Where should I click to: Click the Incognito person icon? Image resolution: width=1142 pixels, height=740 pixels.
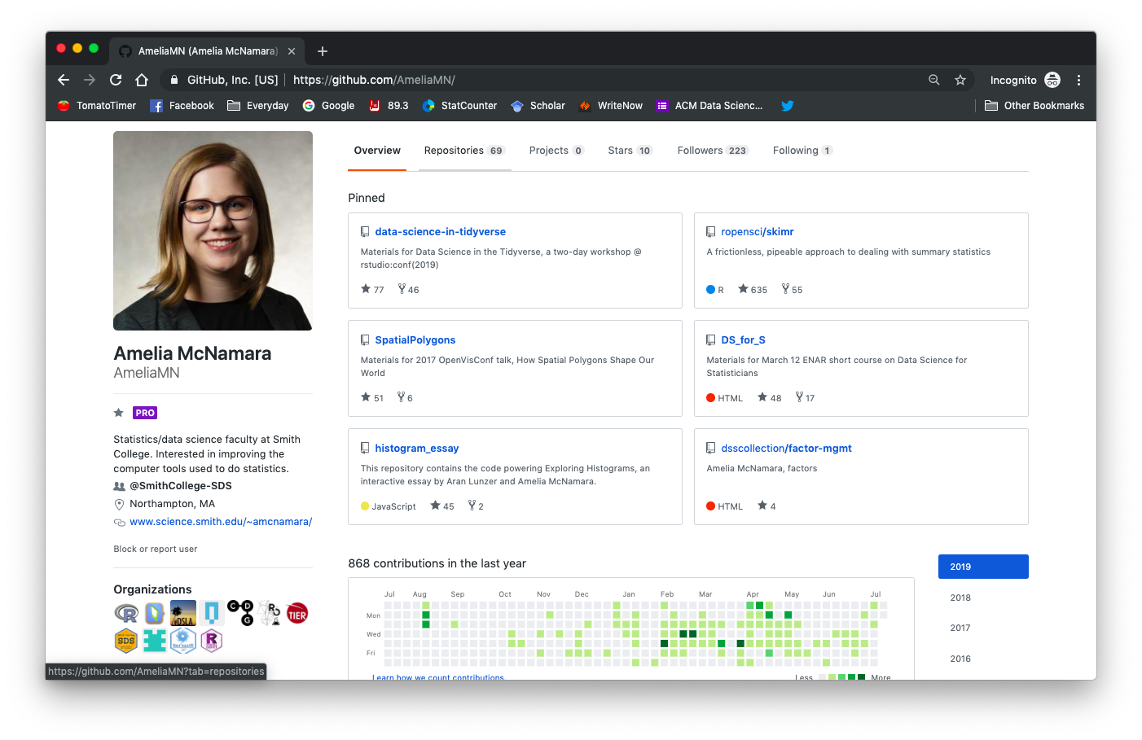tap(1052, 80)
